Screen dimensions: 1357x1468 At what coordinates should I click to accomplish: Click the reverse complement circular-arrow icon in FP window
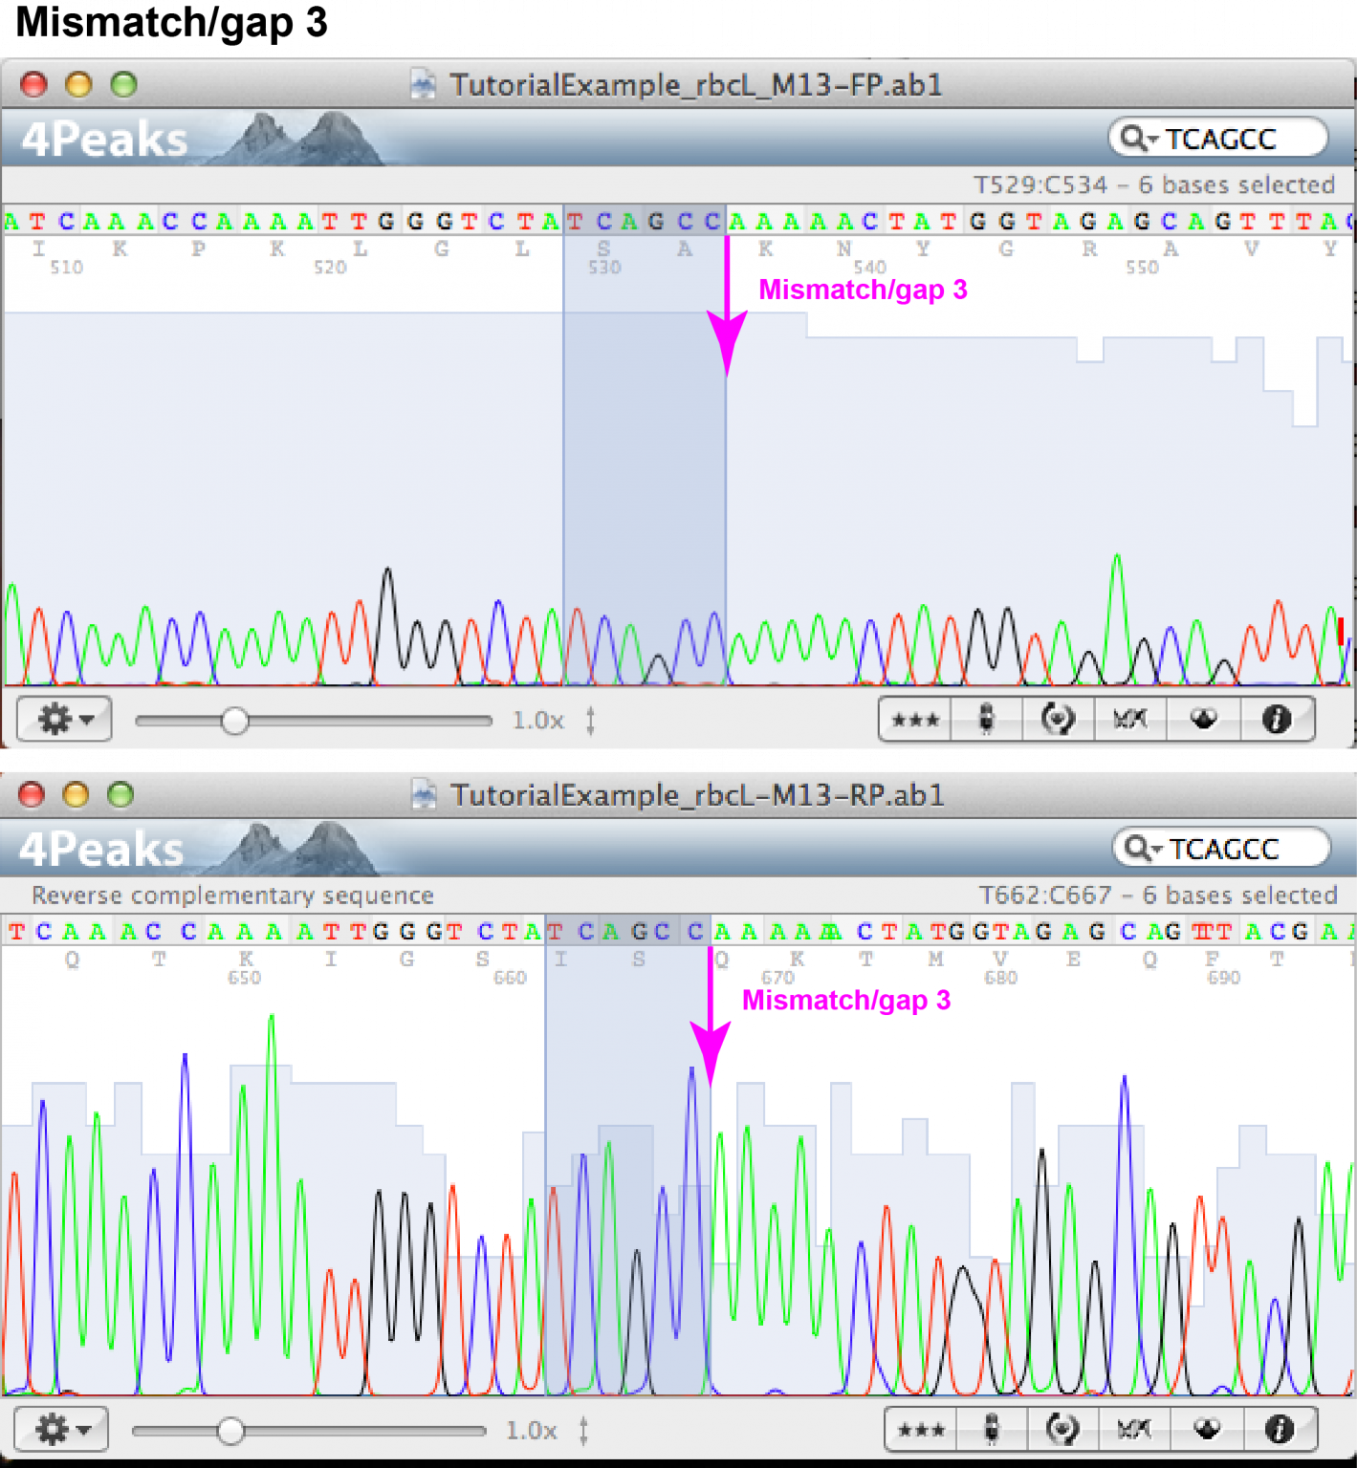tap(1059, 720)
